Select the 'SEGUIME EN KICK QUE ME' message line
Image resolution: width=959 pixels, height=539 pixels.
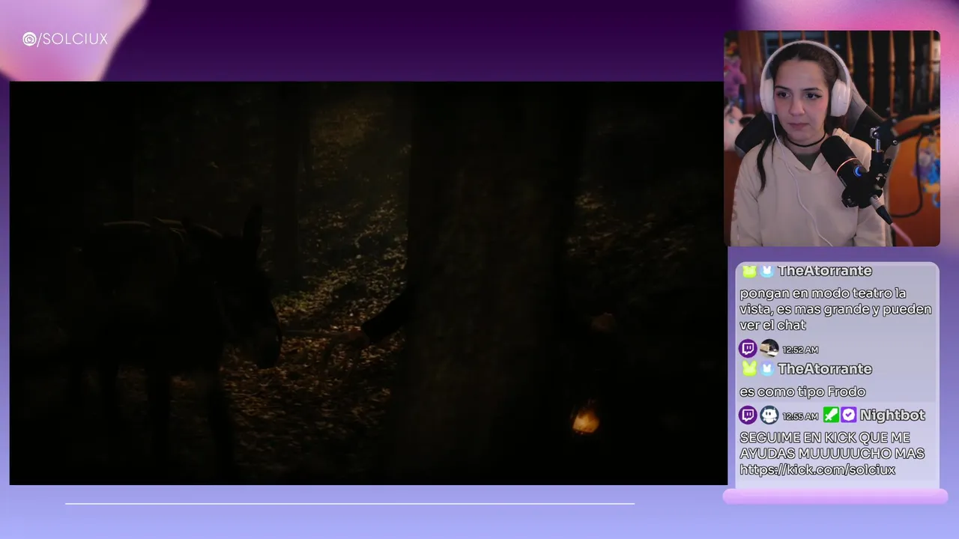(x=825, y=437)
